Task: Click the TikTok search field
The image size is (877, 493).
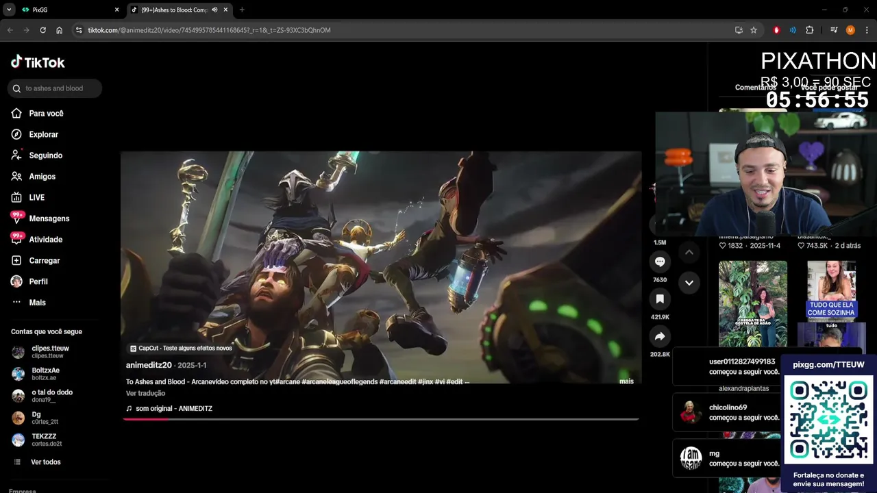Action: tap(55, 88)
